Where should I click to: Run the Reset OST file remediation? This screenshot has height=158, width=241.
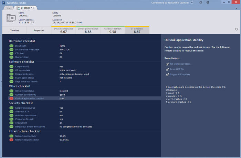click(x=177, y=69)
